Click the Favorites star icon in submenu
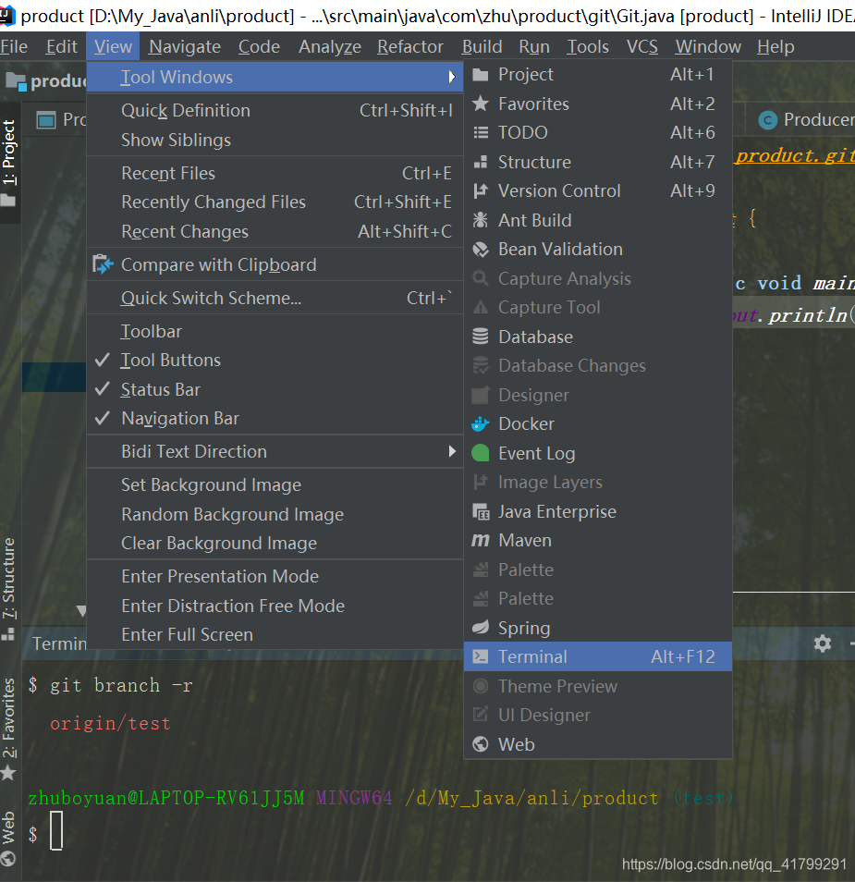 click(x=481, y=104)
